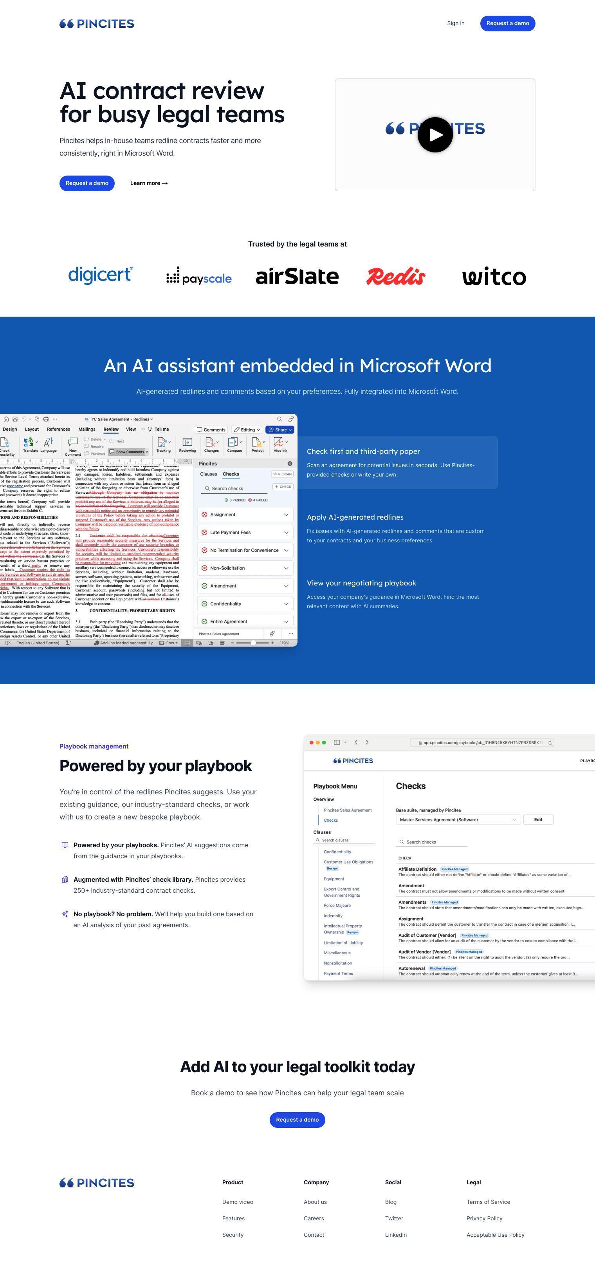Screen dimensions: 595x1265
Task: Click Learn more link in hero
Action: 149,183
